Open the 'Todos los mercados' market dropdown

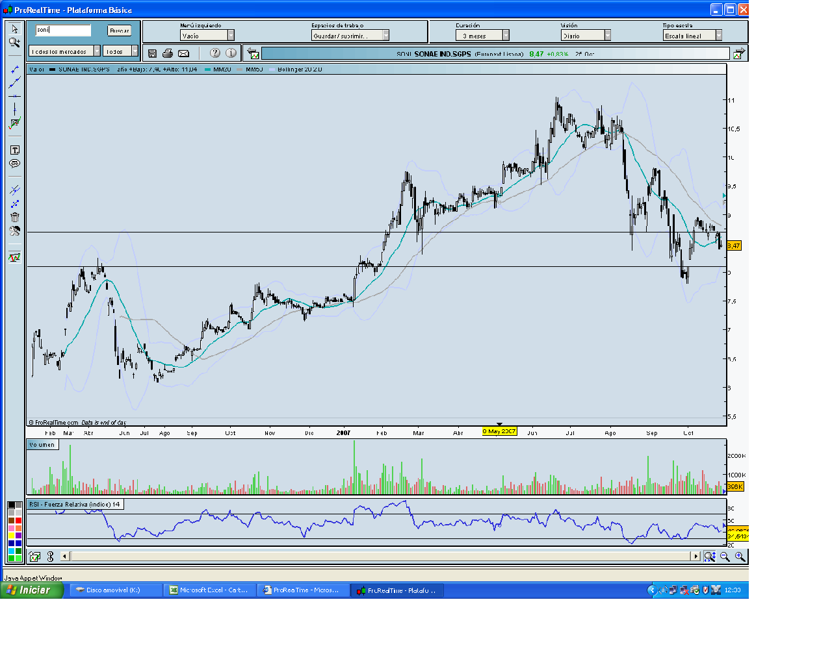tap(65, 51)
